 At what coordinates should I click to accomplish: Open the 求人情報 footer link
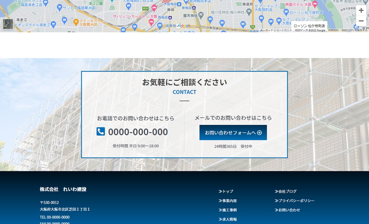228,219
